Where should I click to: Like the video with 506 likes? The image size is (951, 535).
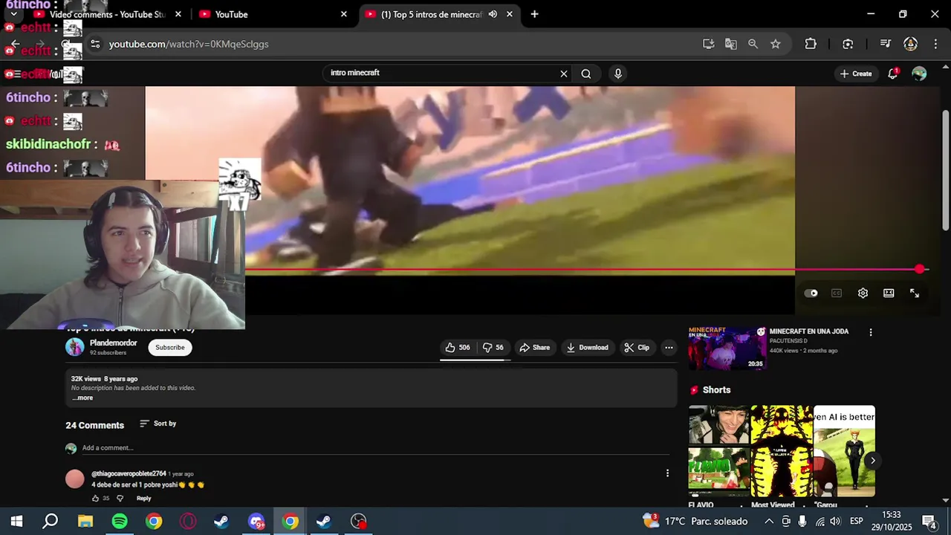(458, 348)
